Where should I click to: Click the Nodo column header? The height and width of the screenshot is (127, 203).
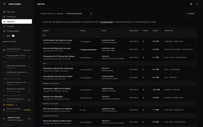click(x=104, y=30)
